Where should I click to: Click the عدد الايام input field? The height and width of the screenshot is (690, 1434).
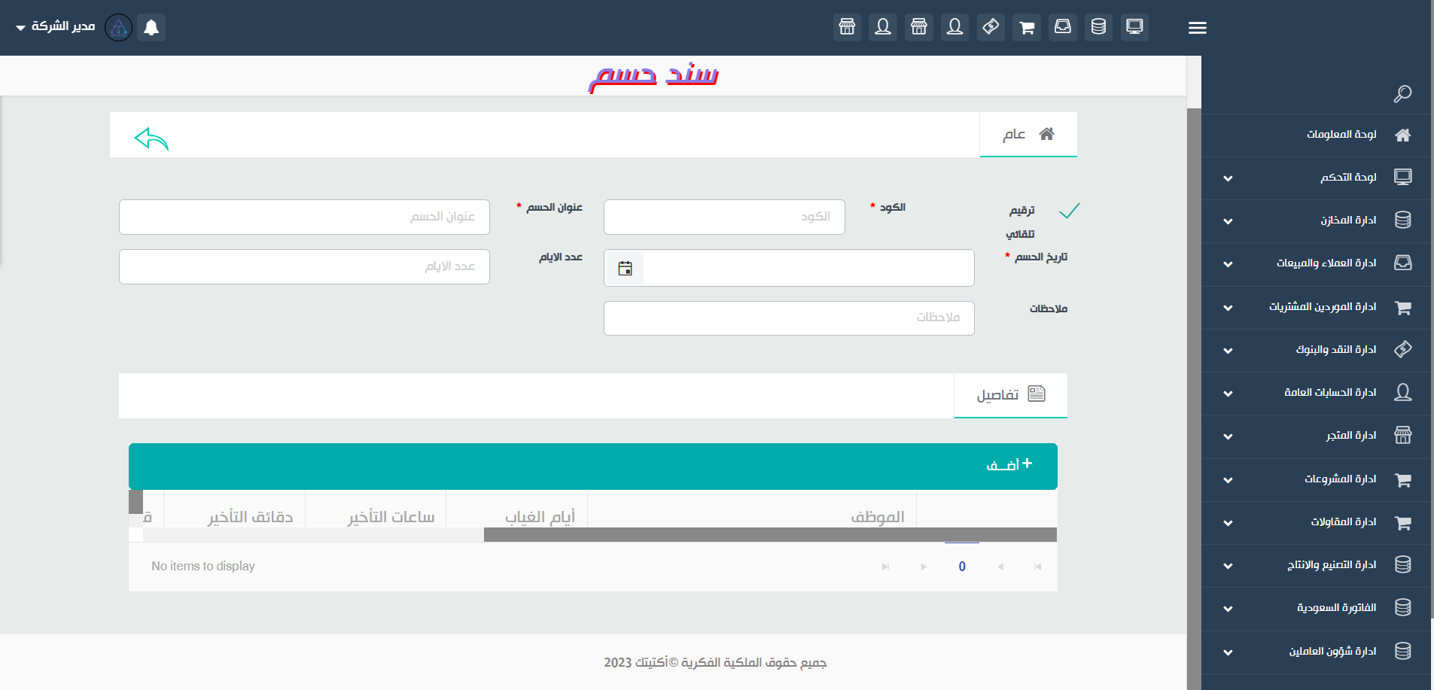[304, 266]
